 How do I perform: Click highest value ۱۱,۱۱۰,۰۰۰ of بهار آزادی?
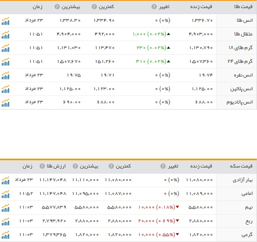(85, 180)
